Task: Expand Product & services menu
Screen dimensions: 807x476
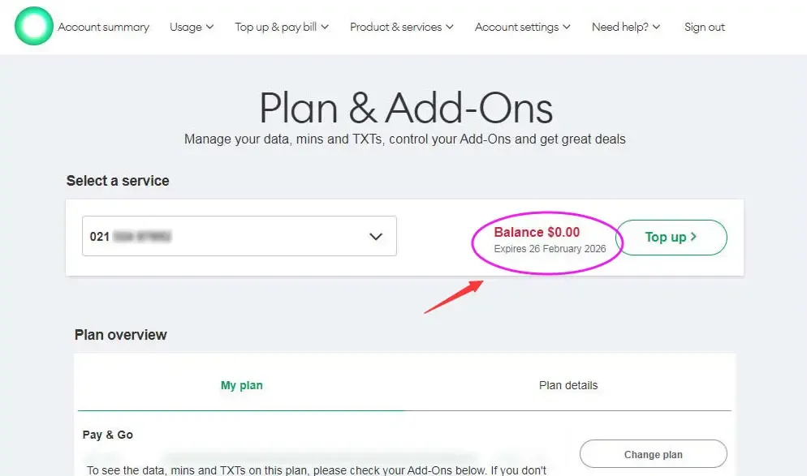Action: [x=401, y=27]
